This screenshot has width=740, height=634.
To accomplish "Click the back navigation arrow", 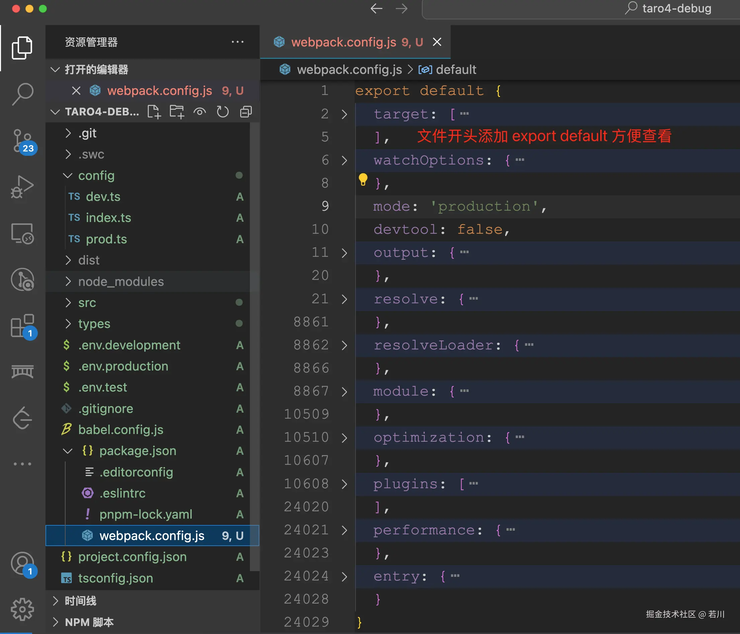I will tap(376, 9).
